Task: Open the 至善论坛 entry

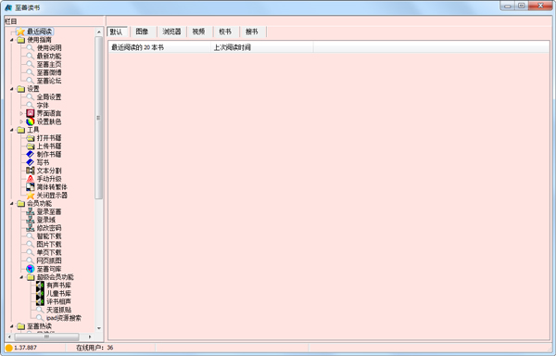Action: 49,81
